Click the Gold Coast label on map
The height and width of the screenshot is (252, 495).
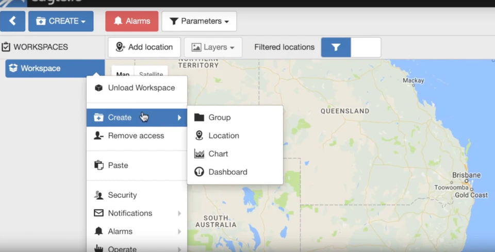click(x=471, y=195)
